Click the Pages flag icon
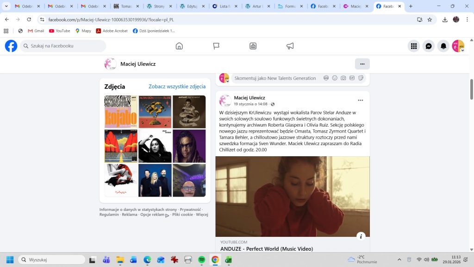 [216, 46]
